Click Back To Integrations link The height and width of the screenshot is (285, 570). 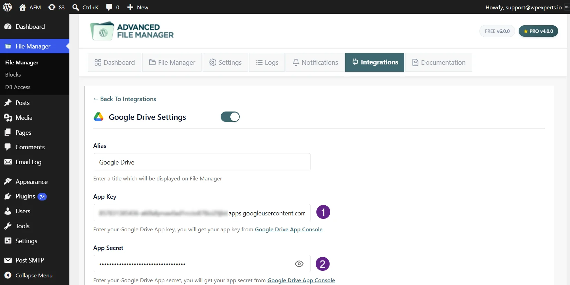125,99
